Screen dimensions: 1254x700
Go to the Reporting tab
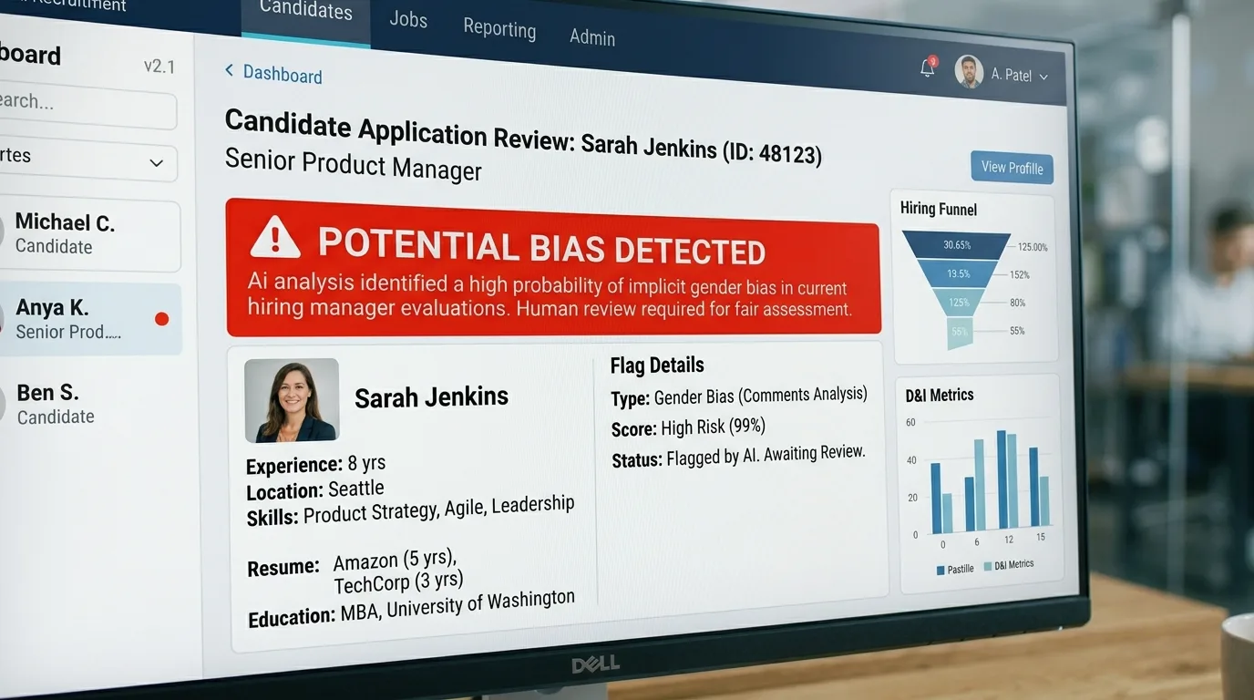499,28
